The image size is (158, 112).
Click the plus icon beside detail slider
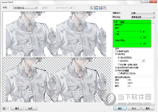[x=144, y=32]
